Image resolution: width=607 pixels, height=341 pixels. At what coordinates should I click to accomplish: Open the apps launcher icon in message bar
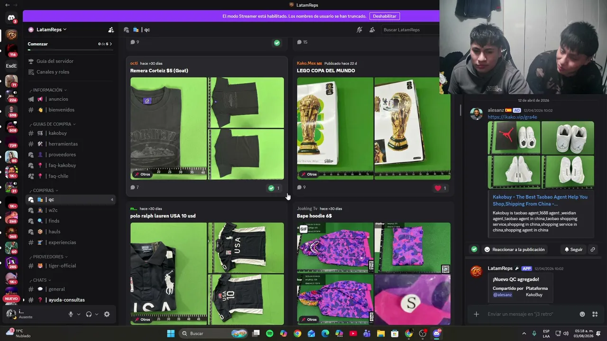[595, 314]
